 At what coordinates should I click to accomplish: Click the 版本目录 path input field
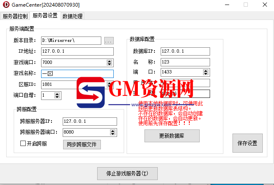pos(71,41)
